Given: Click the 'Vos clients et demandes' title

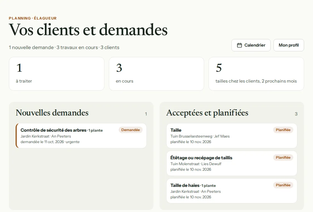Looking at the screenshot, I should coord(88,30).
